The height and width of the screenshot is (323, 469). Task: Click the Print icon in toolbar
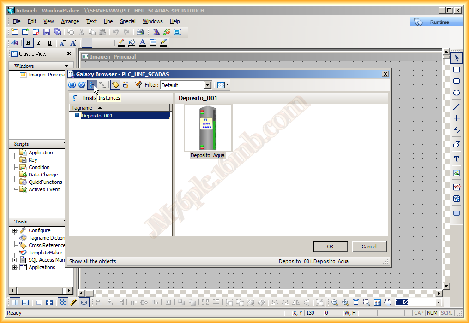click(140, 32)
